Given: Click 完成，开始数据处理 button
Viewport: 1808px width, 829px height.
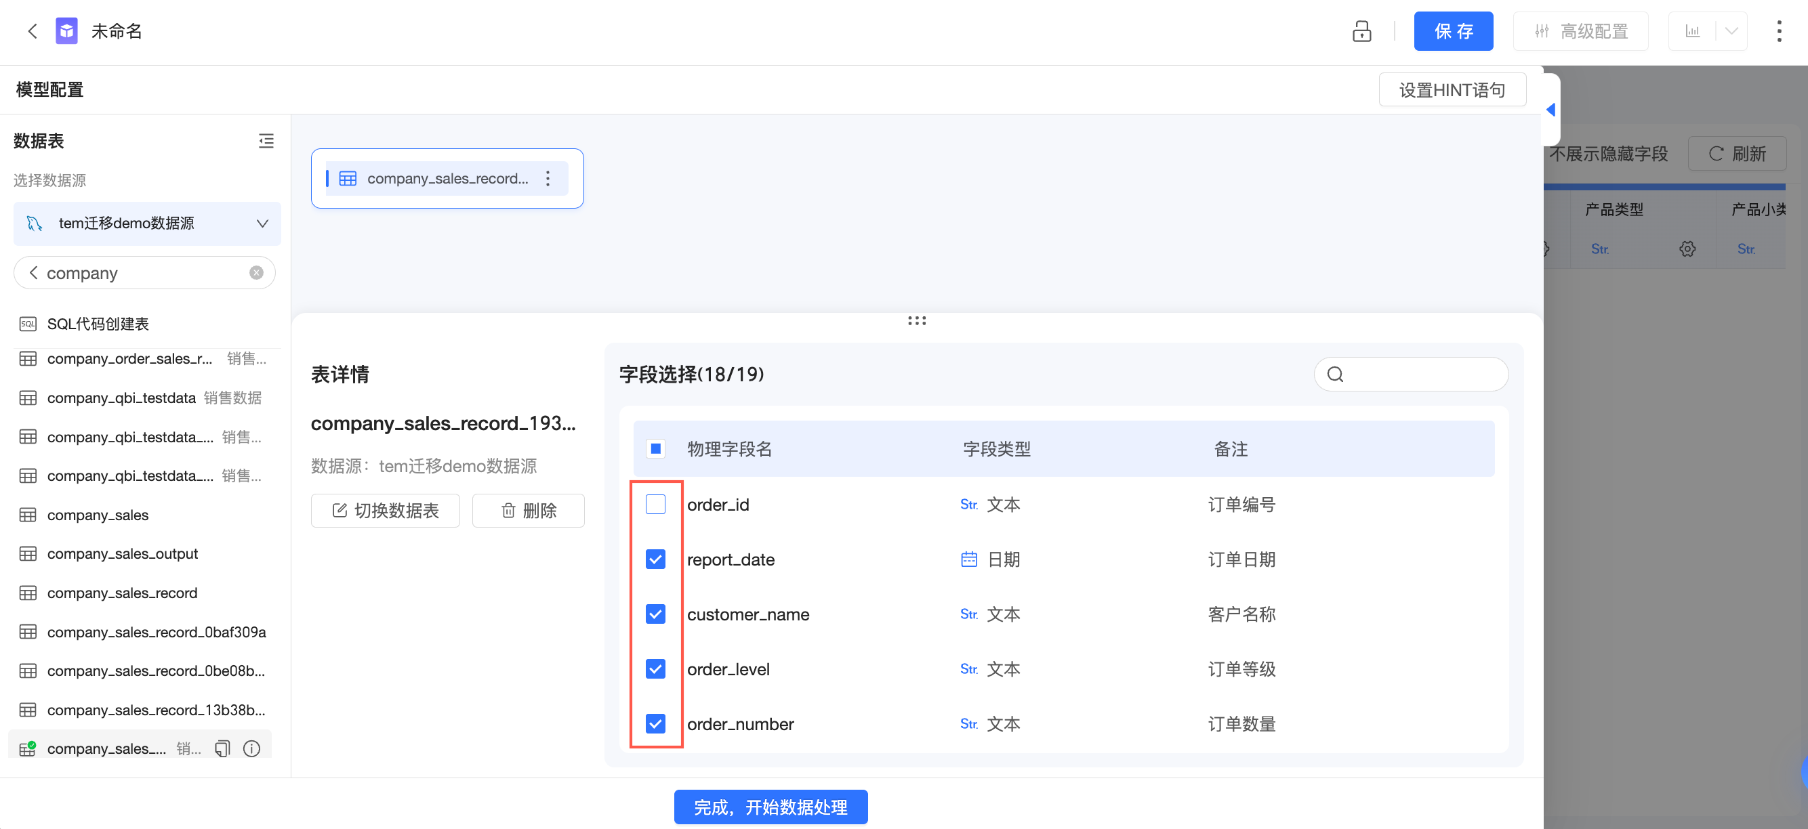Looking at the screenshot, I should 770,807.
